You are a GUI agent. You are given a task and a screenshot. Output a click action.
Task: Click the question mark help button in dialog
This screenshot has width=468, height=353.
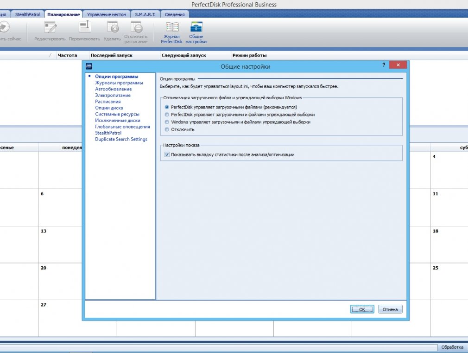pyautogui.click(x=384, y=65)
